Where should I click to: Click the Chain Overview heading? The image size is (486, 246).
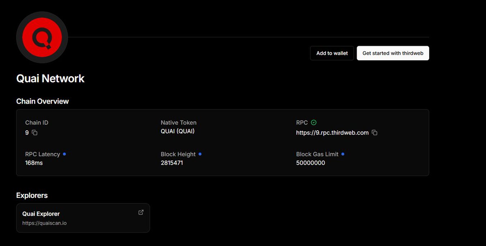pos(43,101)
